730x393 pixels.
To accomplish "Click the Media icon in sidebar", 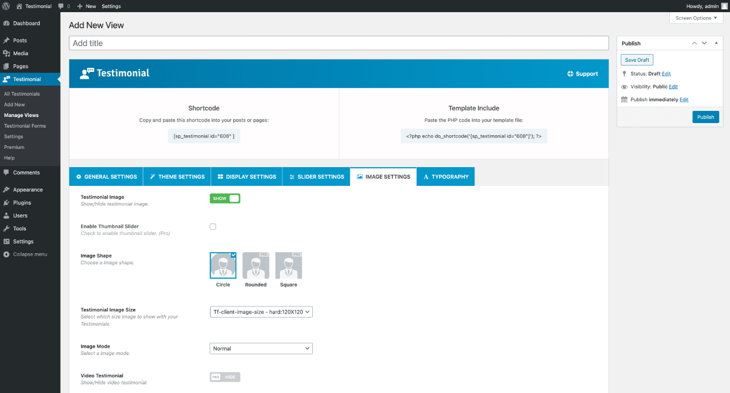I will click(x=7, y=53).
